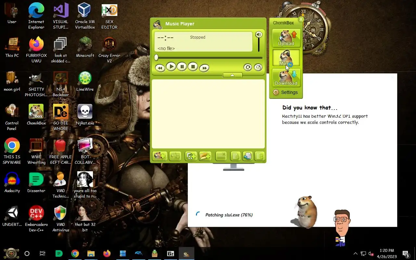416x260 pixels.
Task: Click the hamster character in patcher window
Action: [x=305, y=212]
